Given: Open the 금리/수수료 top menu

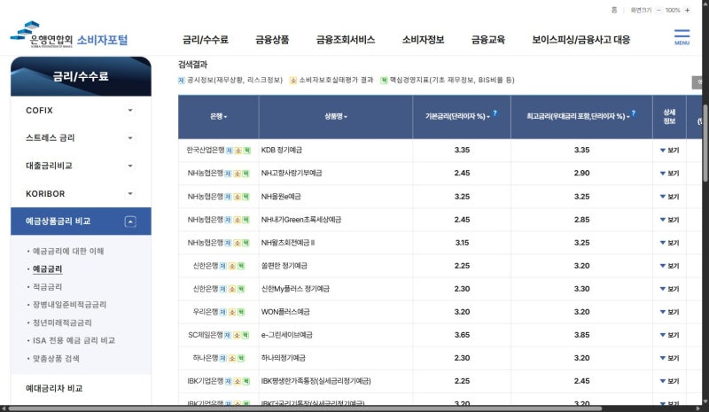Looking at the screenshot, I should pos(206,40).
